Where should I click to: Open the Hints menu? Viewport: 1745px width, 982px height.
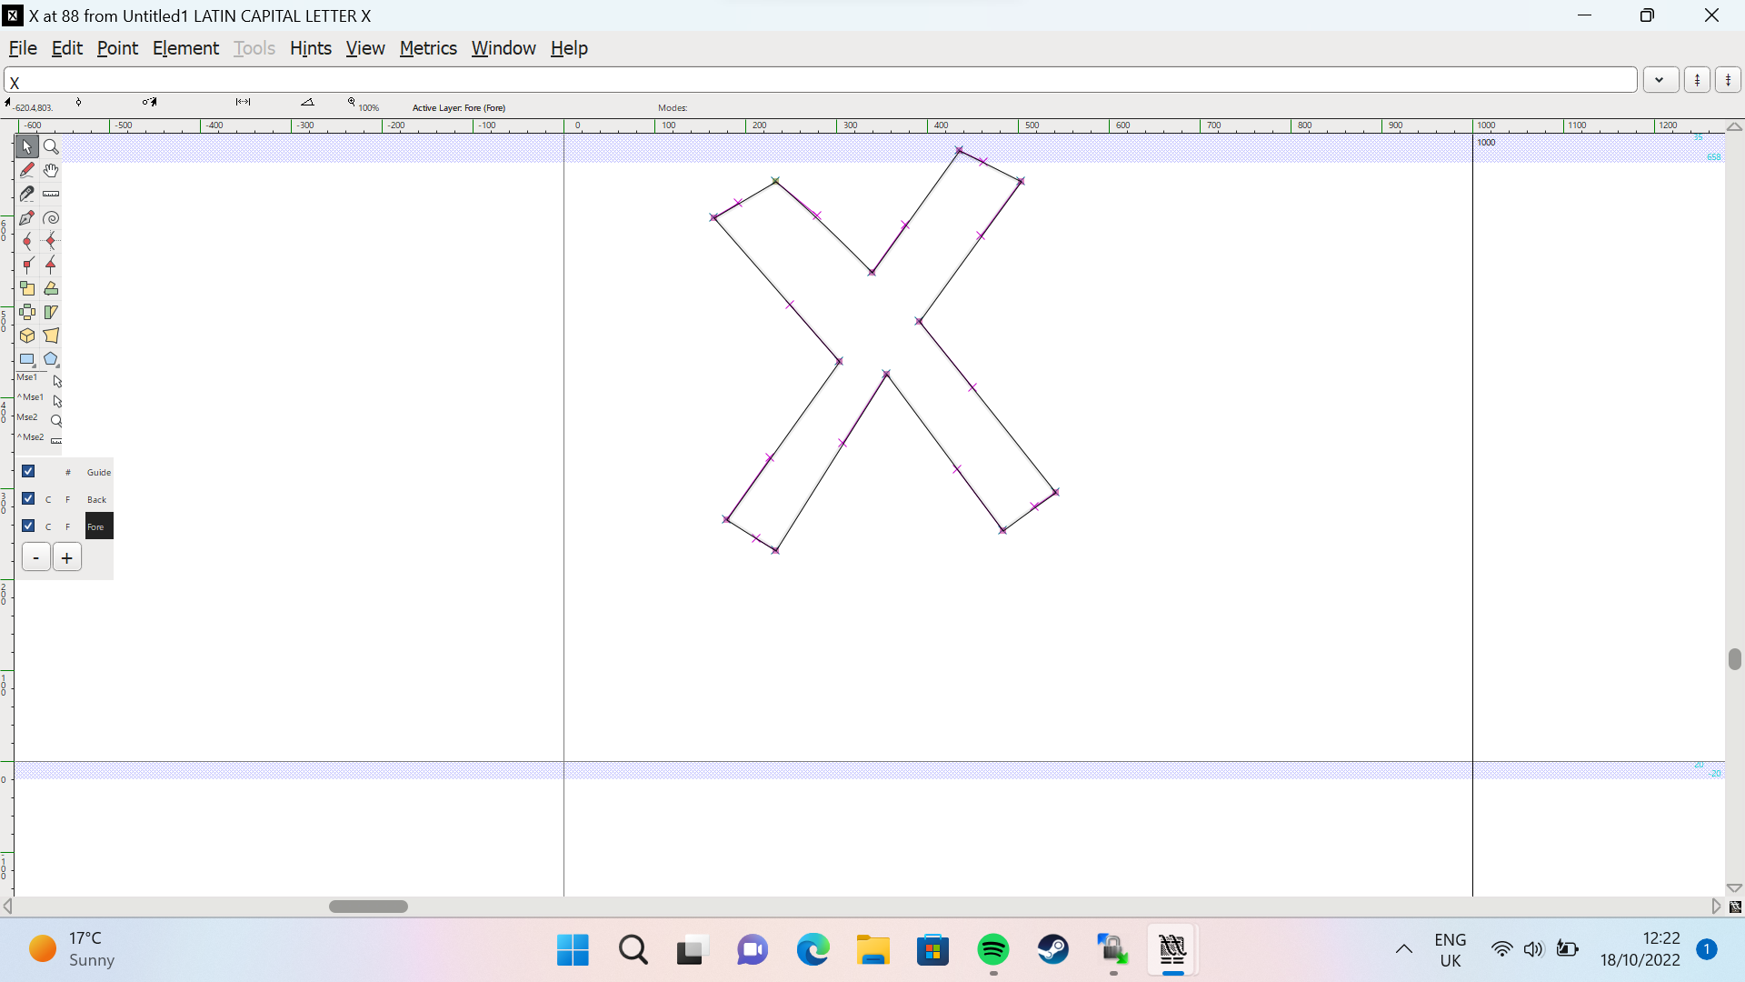tap(310, 48)
